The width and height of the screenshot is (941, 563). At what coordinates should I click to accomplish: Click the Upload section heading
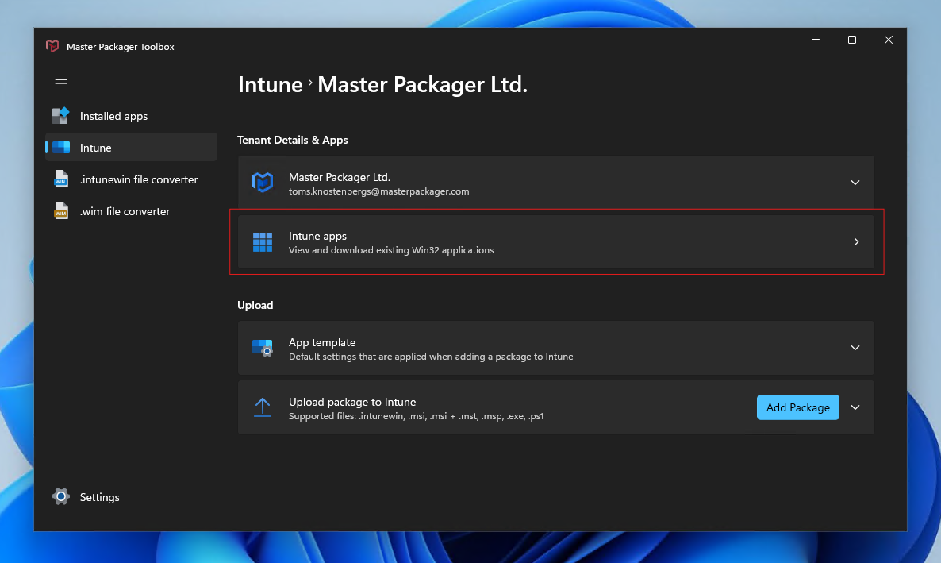(x=255, y=305)
